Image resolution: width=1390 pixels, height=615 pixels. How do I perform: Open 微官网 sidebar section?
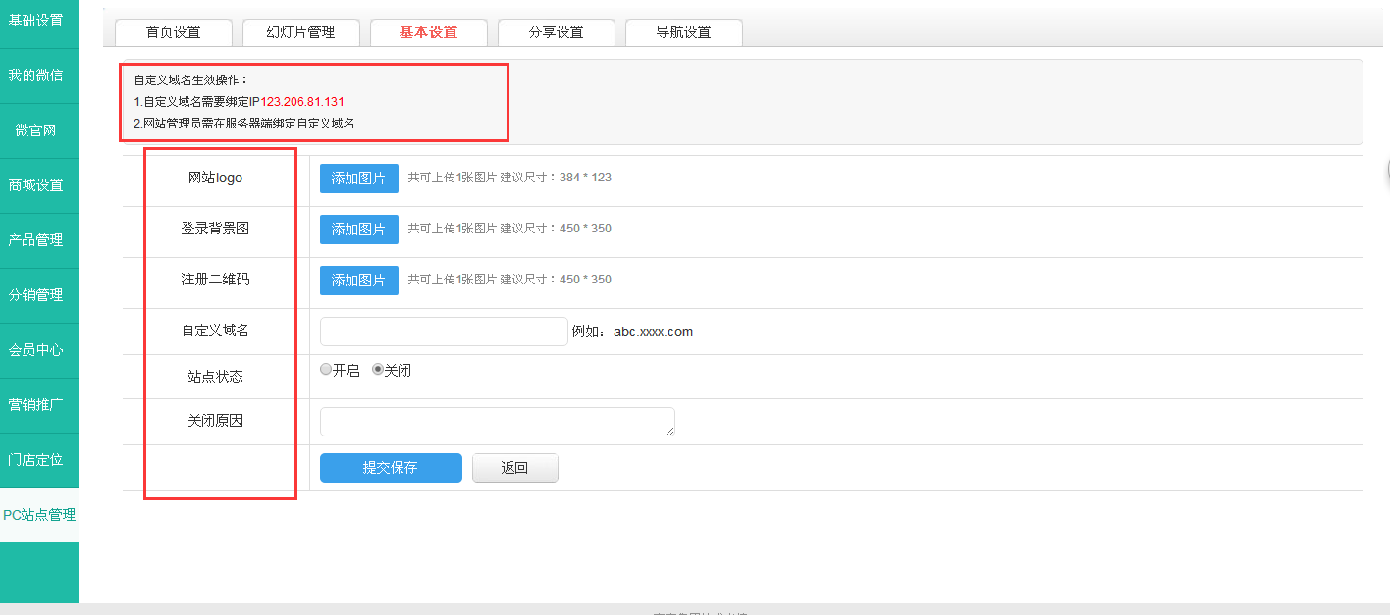36,130
